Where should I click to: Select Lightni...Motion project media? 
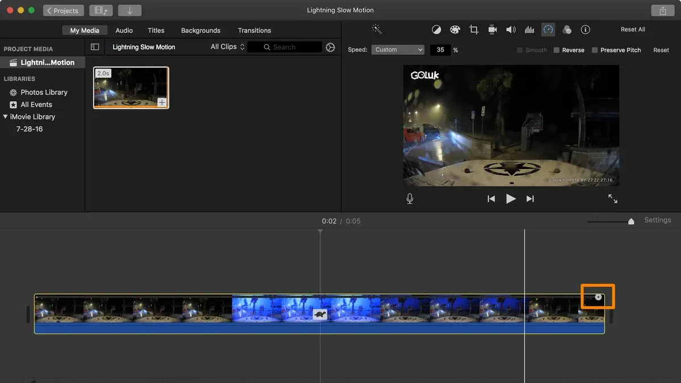pos(43,62)
